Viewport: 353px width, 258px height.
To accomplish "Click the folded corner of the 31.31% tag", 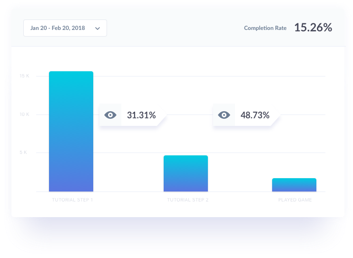I will pos(163,122).
